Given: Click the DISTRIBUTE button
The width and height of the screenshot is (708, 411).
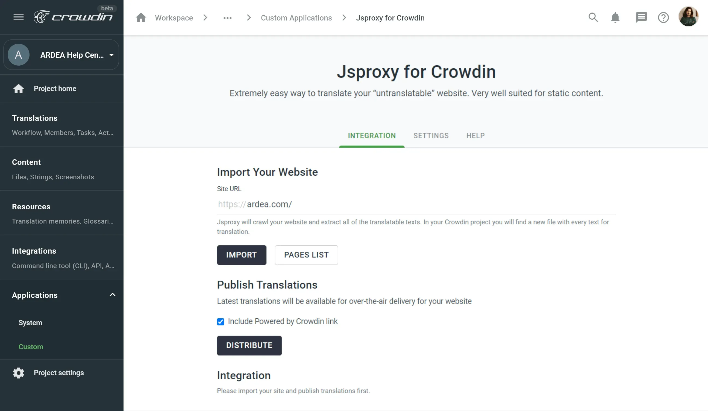Looking at the screenshot, I should (x=249, y=345).
